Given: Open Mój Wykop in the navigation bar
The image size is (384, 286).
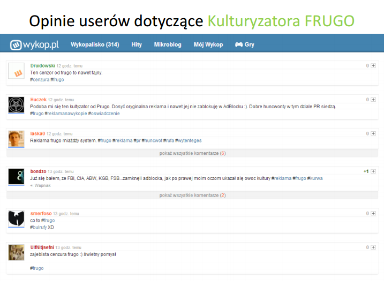Looking at the screenshot, I should pyautogui.click(x=208, y=45).
